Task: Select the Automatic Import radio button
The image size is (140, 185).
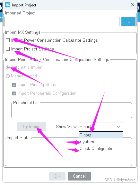Action: [8, 67]
